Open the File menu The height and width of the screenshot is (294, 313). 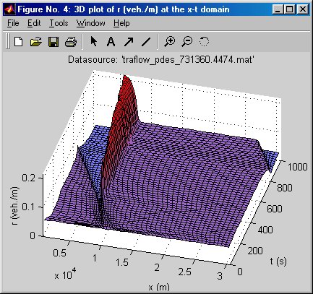(13, 23)
